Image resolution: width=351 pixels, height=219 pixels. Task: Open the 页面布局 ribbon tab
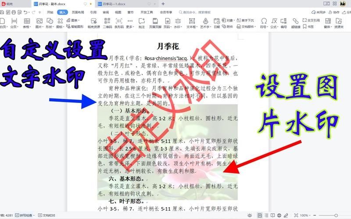78,12
